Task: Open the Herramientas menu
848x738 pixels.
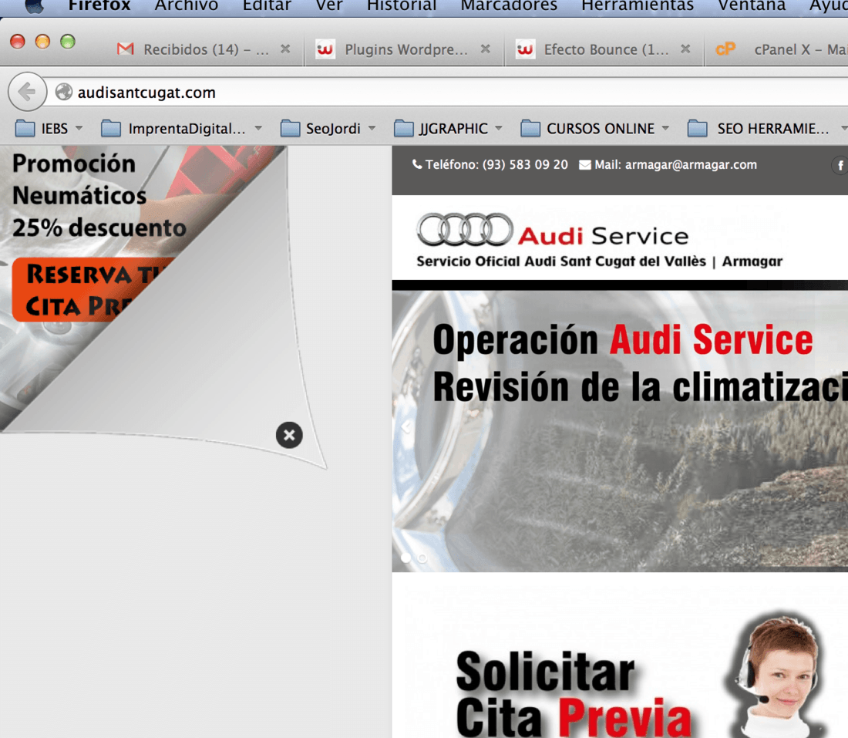Action: pyautogui.click(x=638, y=6)
